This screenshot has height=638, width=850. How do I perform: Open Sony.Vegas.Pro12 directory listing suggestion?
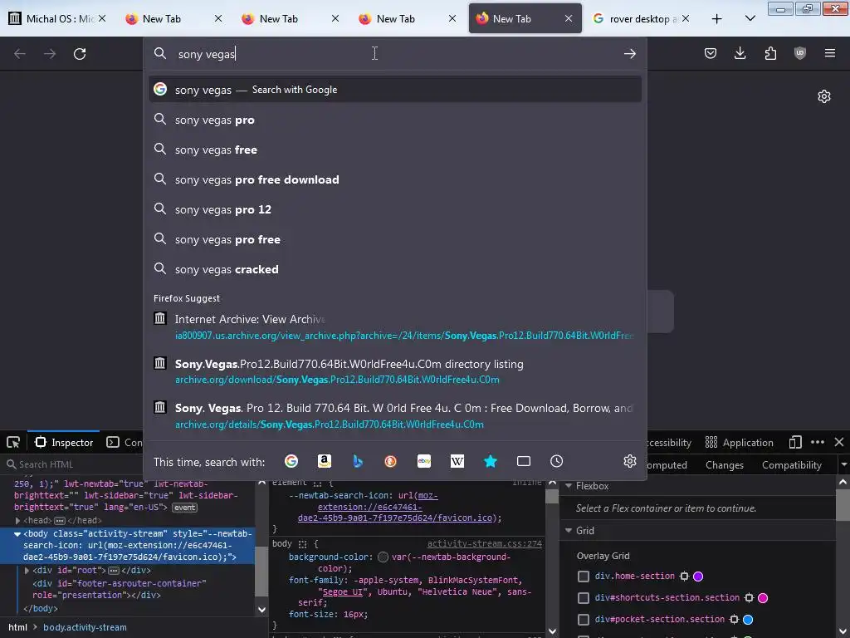tap(394, 371)
